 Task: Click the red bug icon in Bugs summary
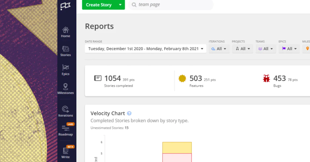266,78
